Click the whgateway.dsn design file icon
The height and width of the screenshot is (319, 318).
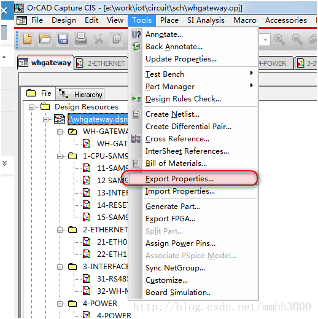(x=60, y=119)
